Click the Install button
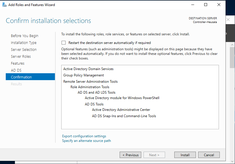The image size is (235, 164). coord(185,155)
